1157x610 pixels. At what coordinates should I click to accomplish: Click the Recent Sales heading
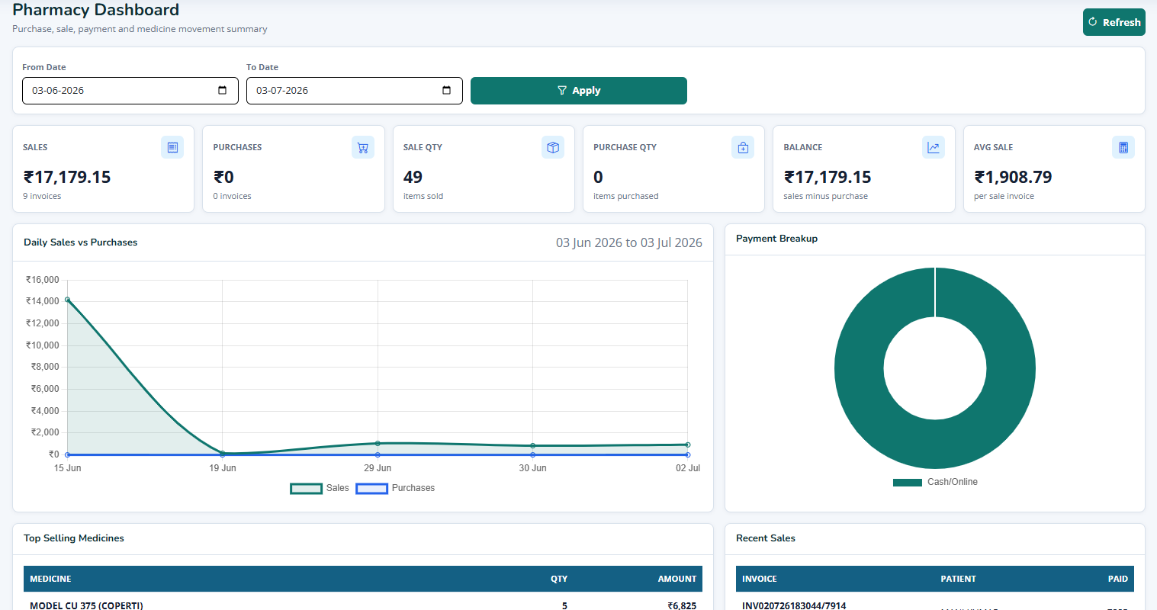click(766, 538)
